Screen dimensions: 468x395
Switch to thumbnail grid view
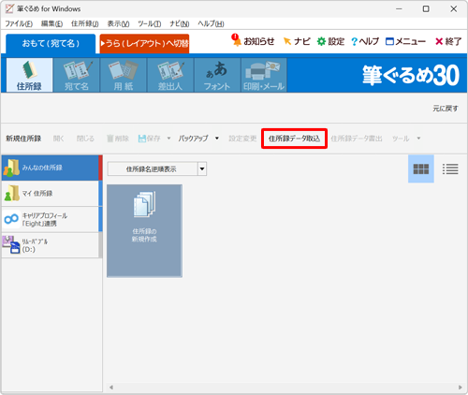[x=421, y=168]
